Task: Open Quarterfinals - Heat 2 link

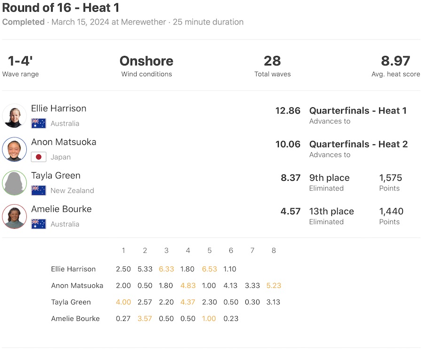Action: click(x=358, y=144)
